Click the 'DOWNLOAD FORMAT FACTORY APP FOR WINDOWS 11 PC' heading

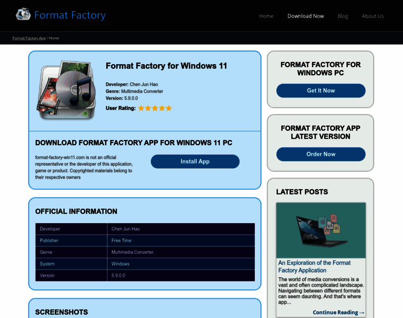point(134,143)
